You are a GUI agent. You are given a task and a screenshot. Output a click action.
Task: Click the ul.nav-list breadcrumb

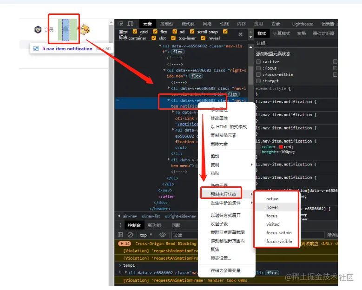click(151, 216)
